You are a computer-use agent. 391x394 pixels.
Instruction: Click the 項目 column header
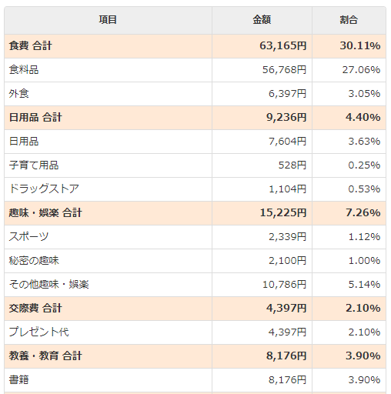[x=108, y=20]
